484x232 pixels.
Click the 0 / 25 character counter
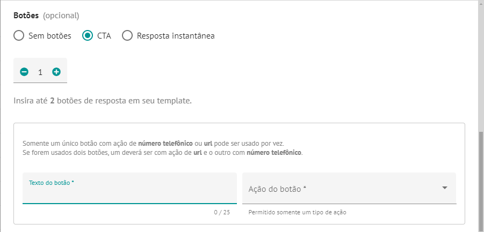point(222,212)
